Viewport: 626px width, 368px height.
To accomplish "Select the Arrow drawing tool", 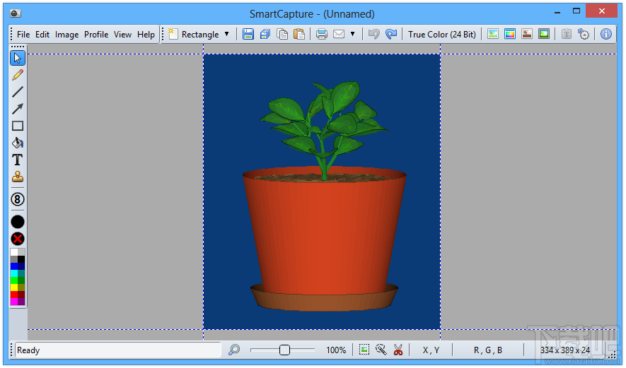I will coord(18,109).
